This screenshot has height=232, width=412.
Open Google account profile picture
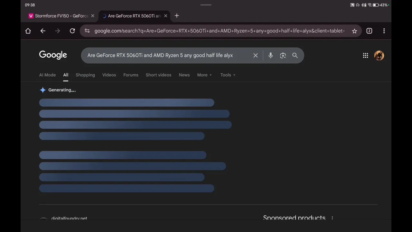click(379, 55)
